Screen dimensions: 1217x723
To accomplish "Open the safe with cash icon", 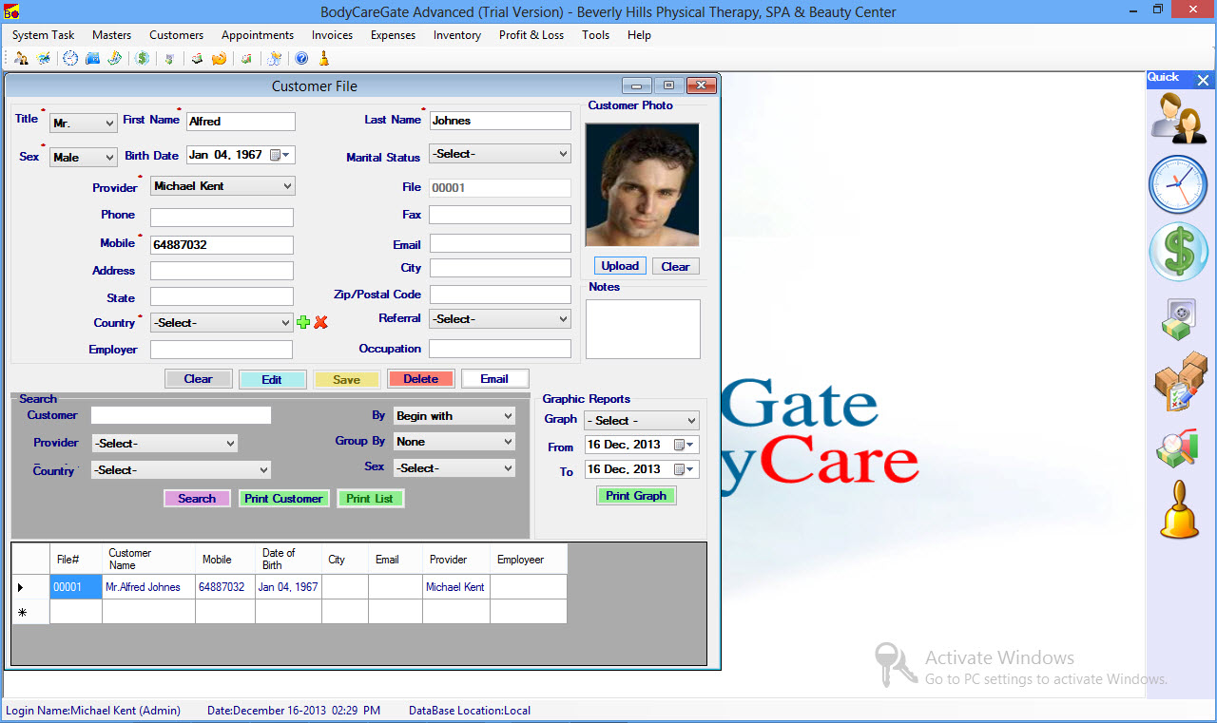I will click(1178, 319).
